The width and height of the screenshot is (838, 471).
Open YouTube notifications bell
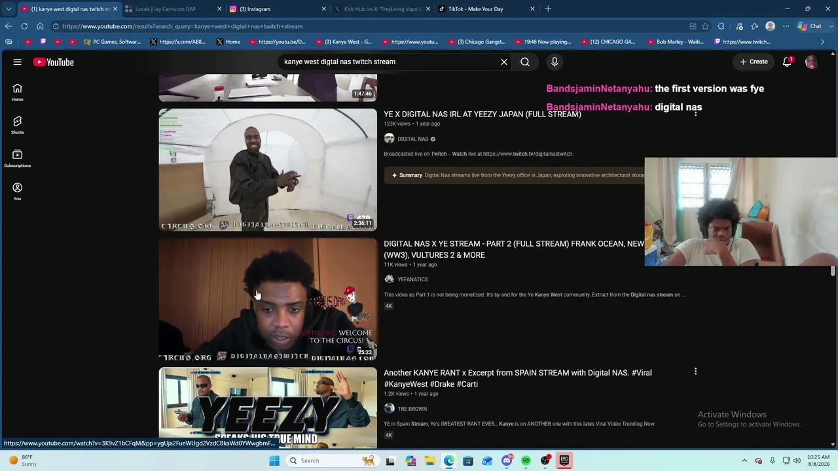788,61
